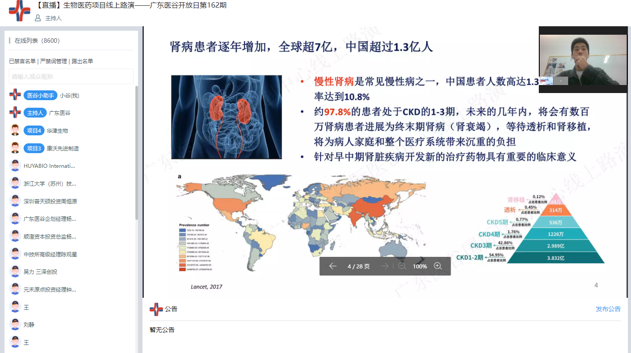This screenshot has height=353, width=631.
Task: Zoom out of the slide with minus magnifier
Action: 402,266
